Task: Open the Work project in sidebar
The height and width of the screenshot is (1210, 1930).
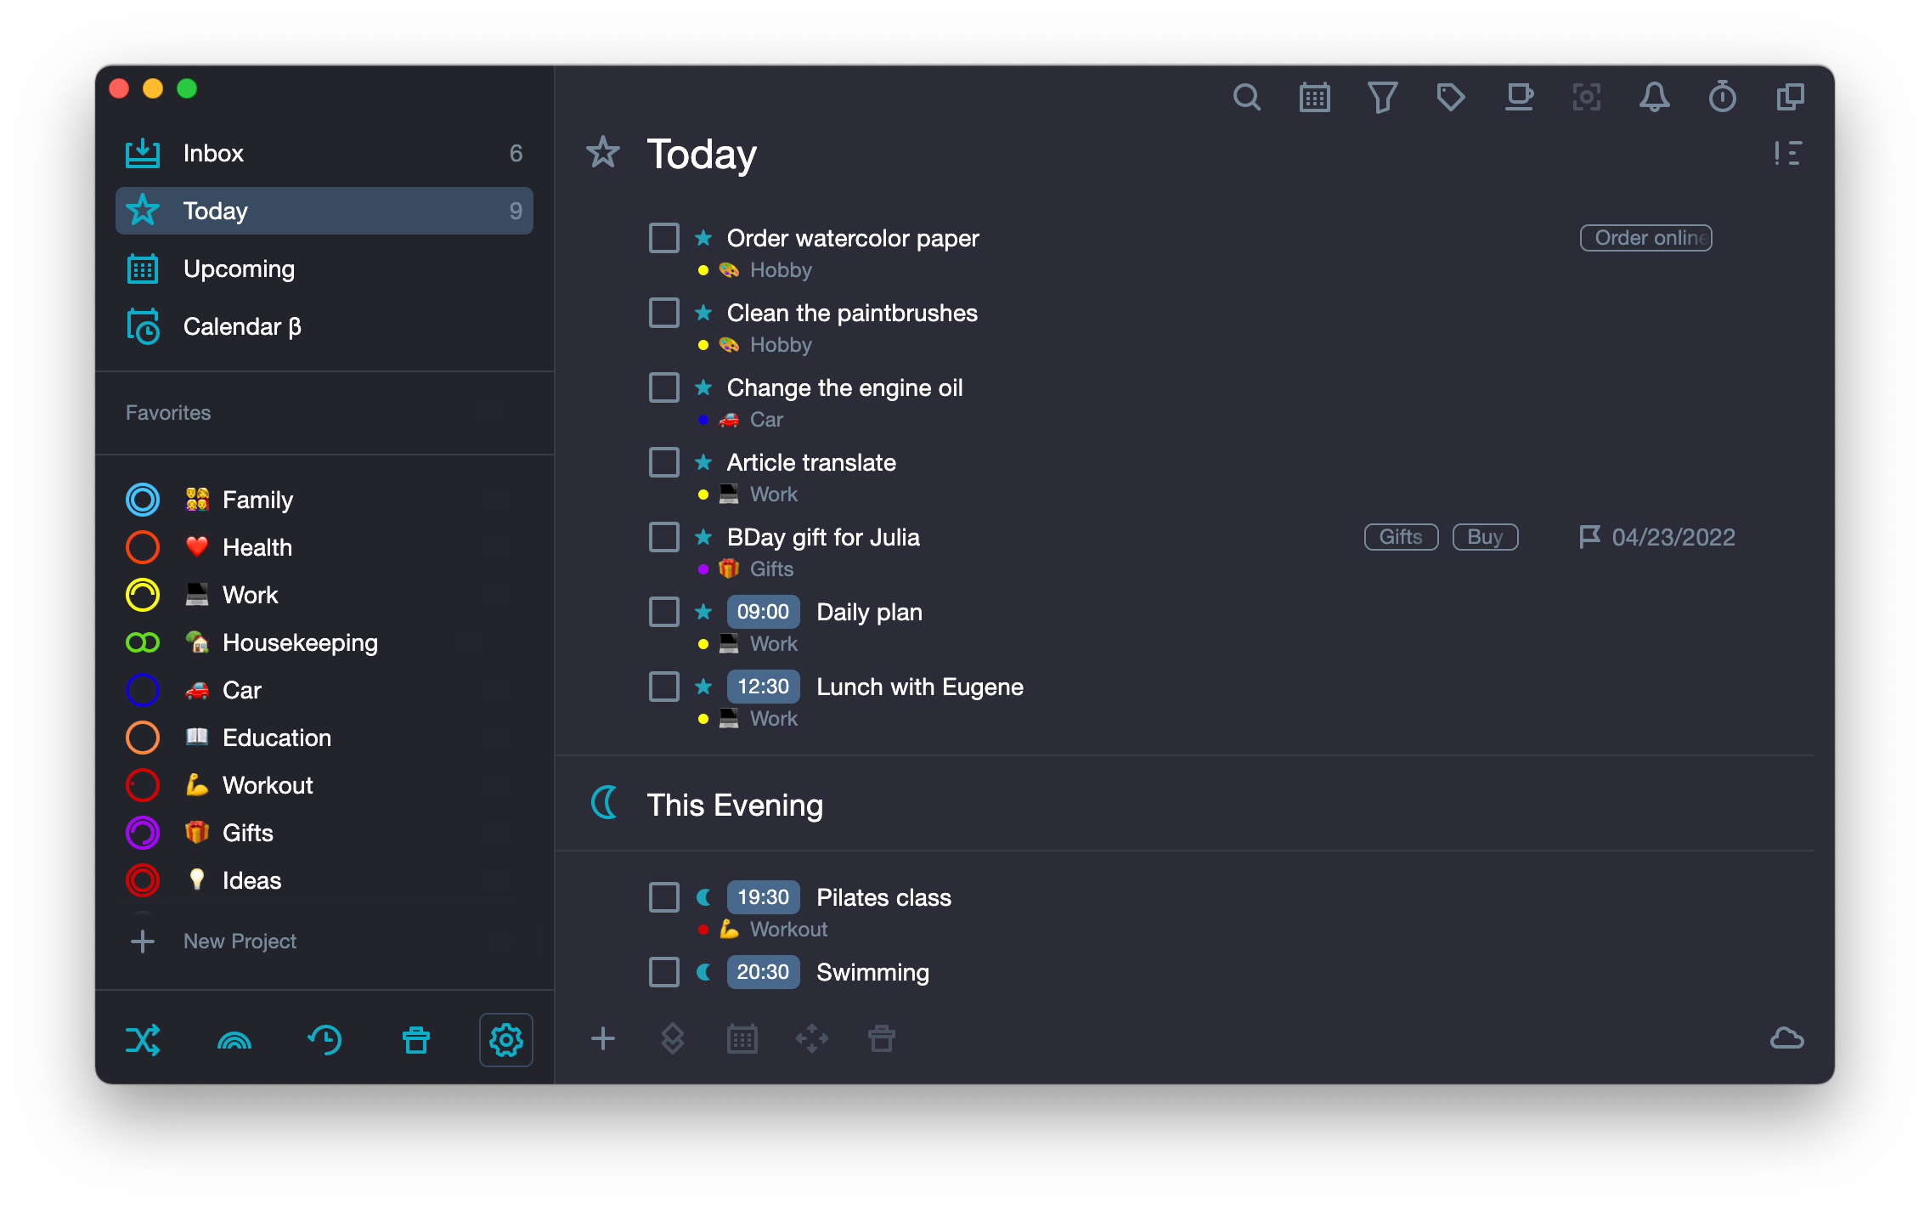Action: pyautogui.click(x=324, y=595)
